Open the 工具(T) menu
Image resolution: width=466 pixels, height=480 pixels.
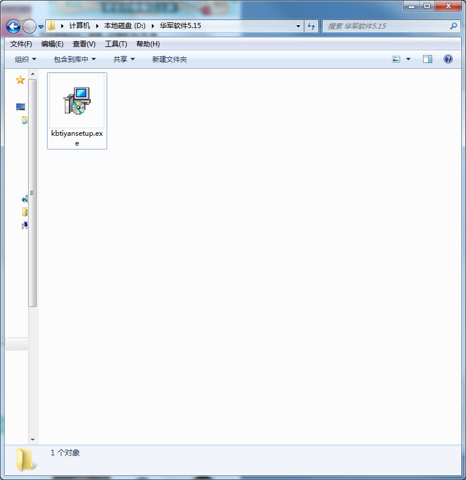click(x=116, y=44)
